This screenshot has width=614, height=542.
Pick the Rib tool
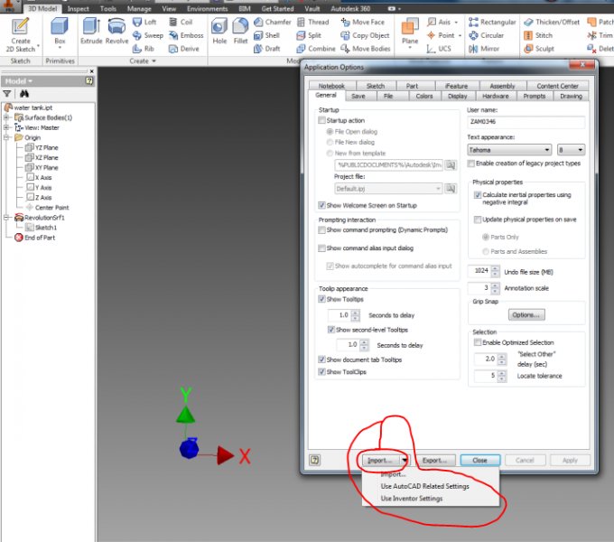[x=144, y=49]
